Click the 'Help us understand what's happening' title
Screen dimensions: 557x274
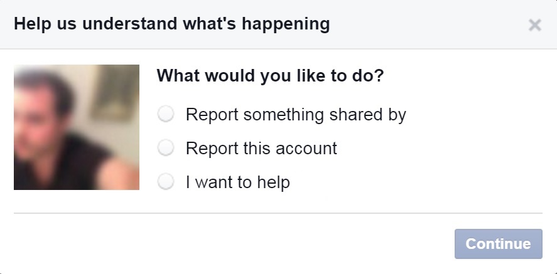(171, 24)
